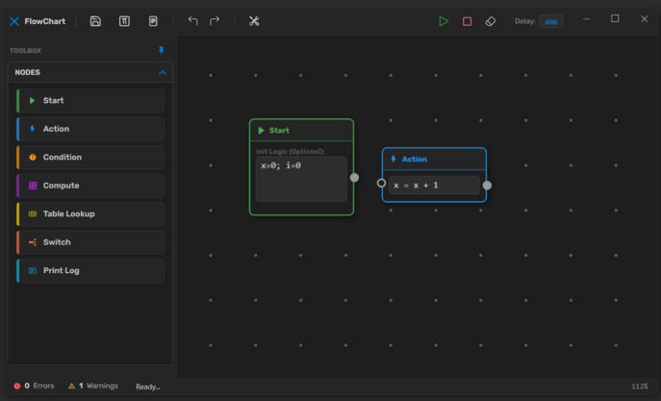The height and width of the screenshot is (401, 661).
Task: Click the document notes icon in toolbar
Action: pos(153,21)
